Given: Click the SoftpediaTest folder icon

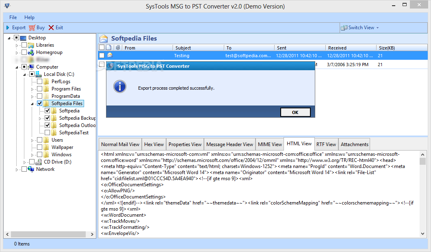Looking at the screenshot, I should pos(54,133).
